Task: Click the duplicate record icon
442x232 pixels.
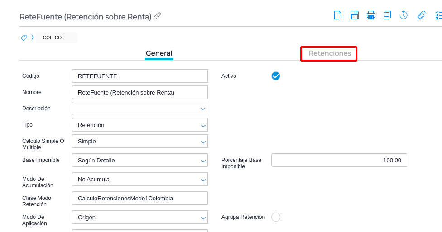Action: click(387, 15)
